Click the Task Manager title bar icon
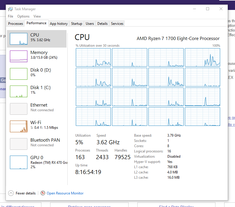 click(10, 9)
